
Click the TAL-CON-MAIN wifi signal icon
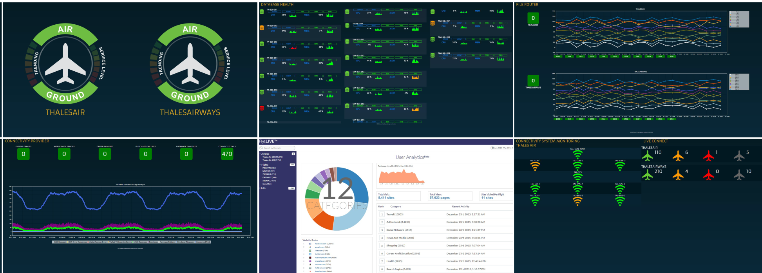(x=577, y=155)
